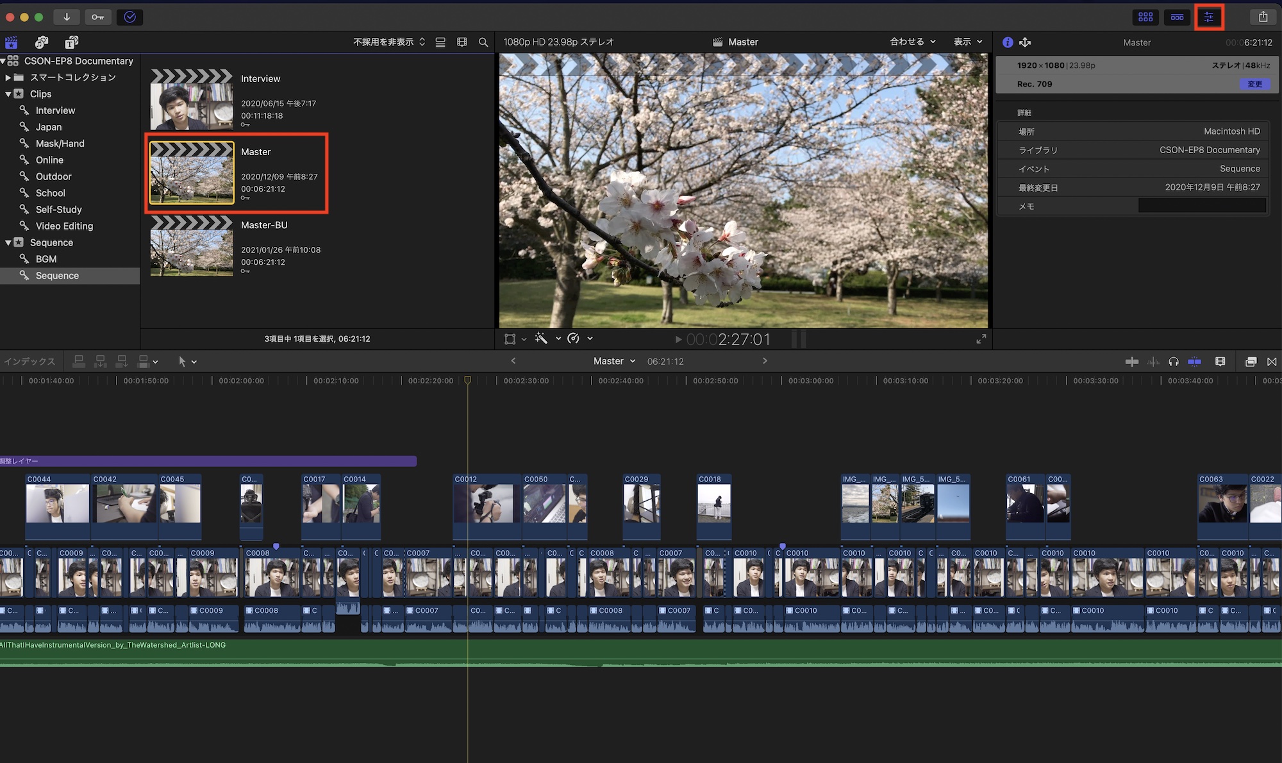Click the 変更 modify button
Screen dimensions: 1282x763
(1254, 84)
